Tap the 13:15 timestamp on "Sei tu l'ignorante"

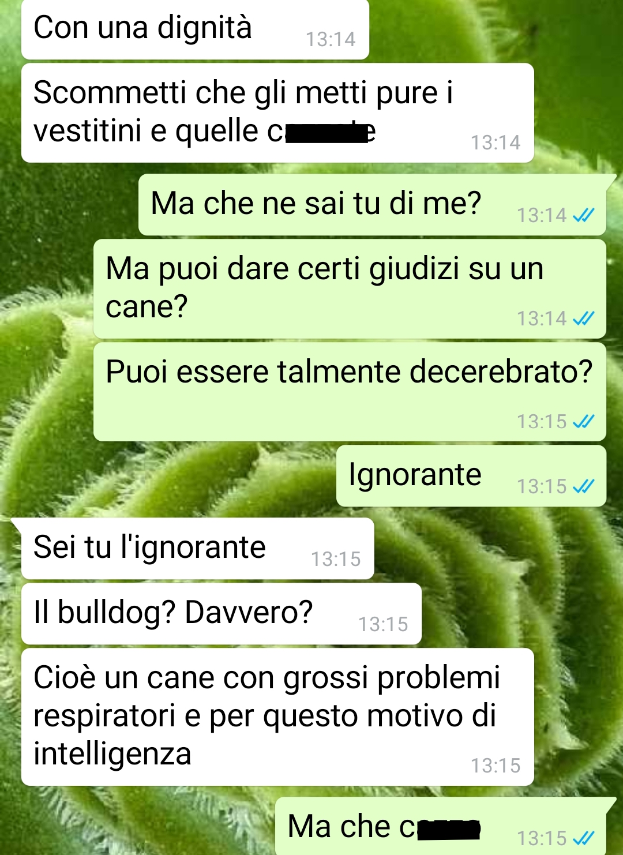(336, 559)
